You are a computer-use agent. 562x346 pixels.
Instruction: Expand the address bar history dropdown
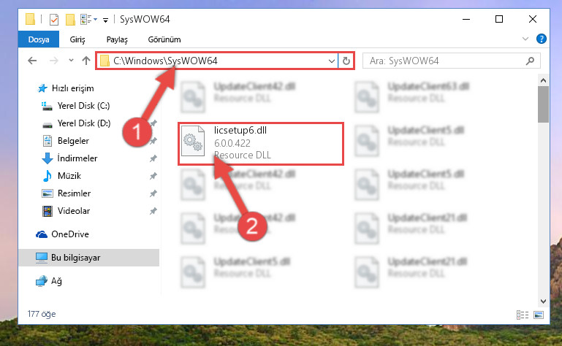click(x=332, y=61)
